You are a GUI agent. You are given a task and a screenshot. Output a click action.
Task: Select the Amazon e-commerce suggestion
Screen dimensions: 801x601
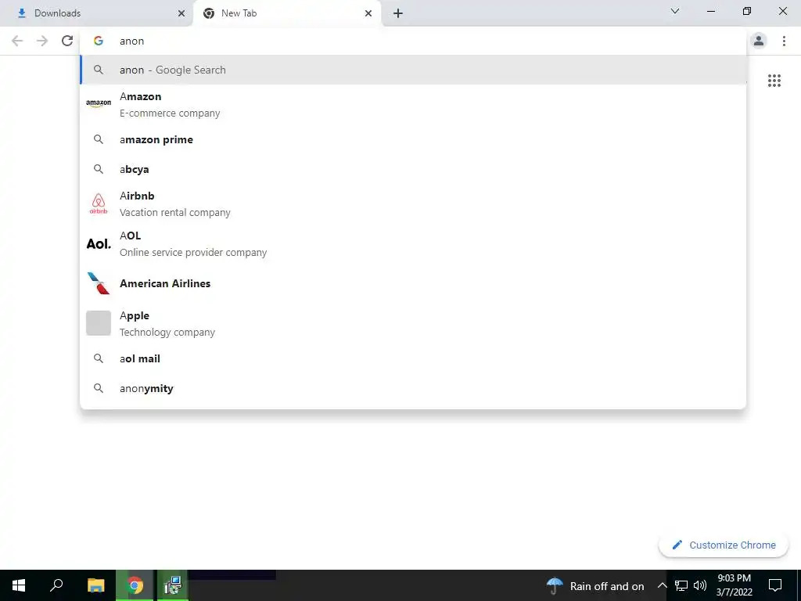pyautogui.click(x=413, y=104)
